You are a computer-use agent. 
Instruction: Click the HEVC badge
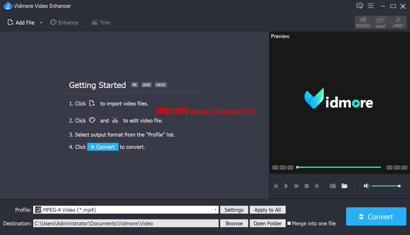(161, 85)
